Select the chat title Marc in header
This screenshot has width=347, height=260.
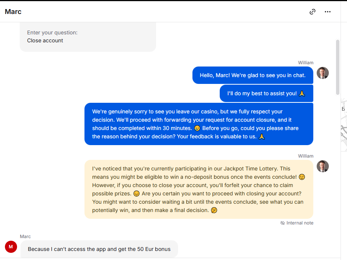[x=13, y=12]
